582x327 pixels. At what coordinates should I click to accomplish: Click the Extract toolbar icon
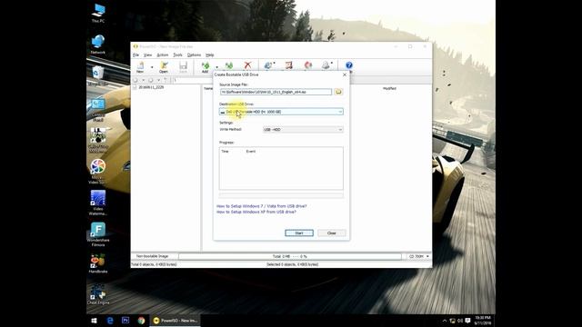pos(229,66)
